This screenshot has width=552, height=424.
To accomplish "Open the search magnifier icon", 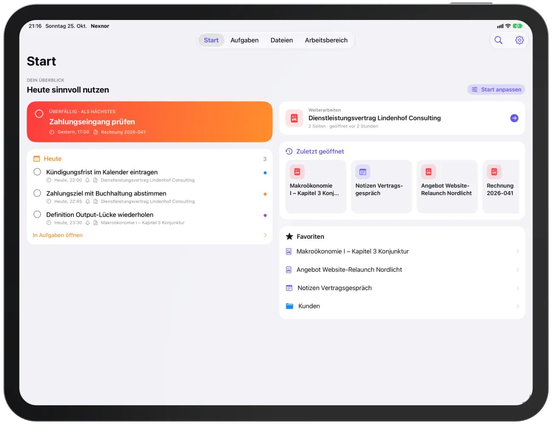I will 498,40.
